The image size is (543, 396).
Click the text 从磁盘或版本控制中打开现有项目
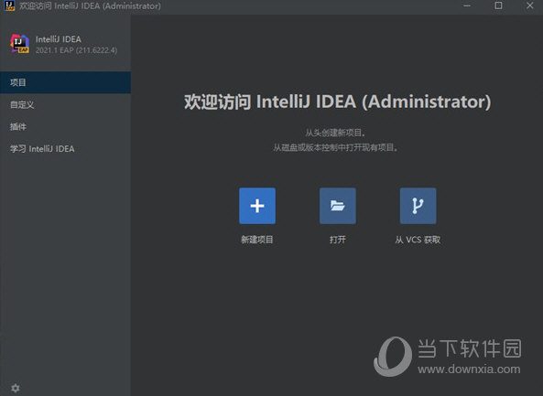[x=335, y=147]
